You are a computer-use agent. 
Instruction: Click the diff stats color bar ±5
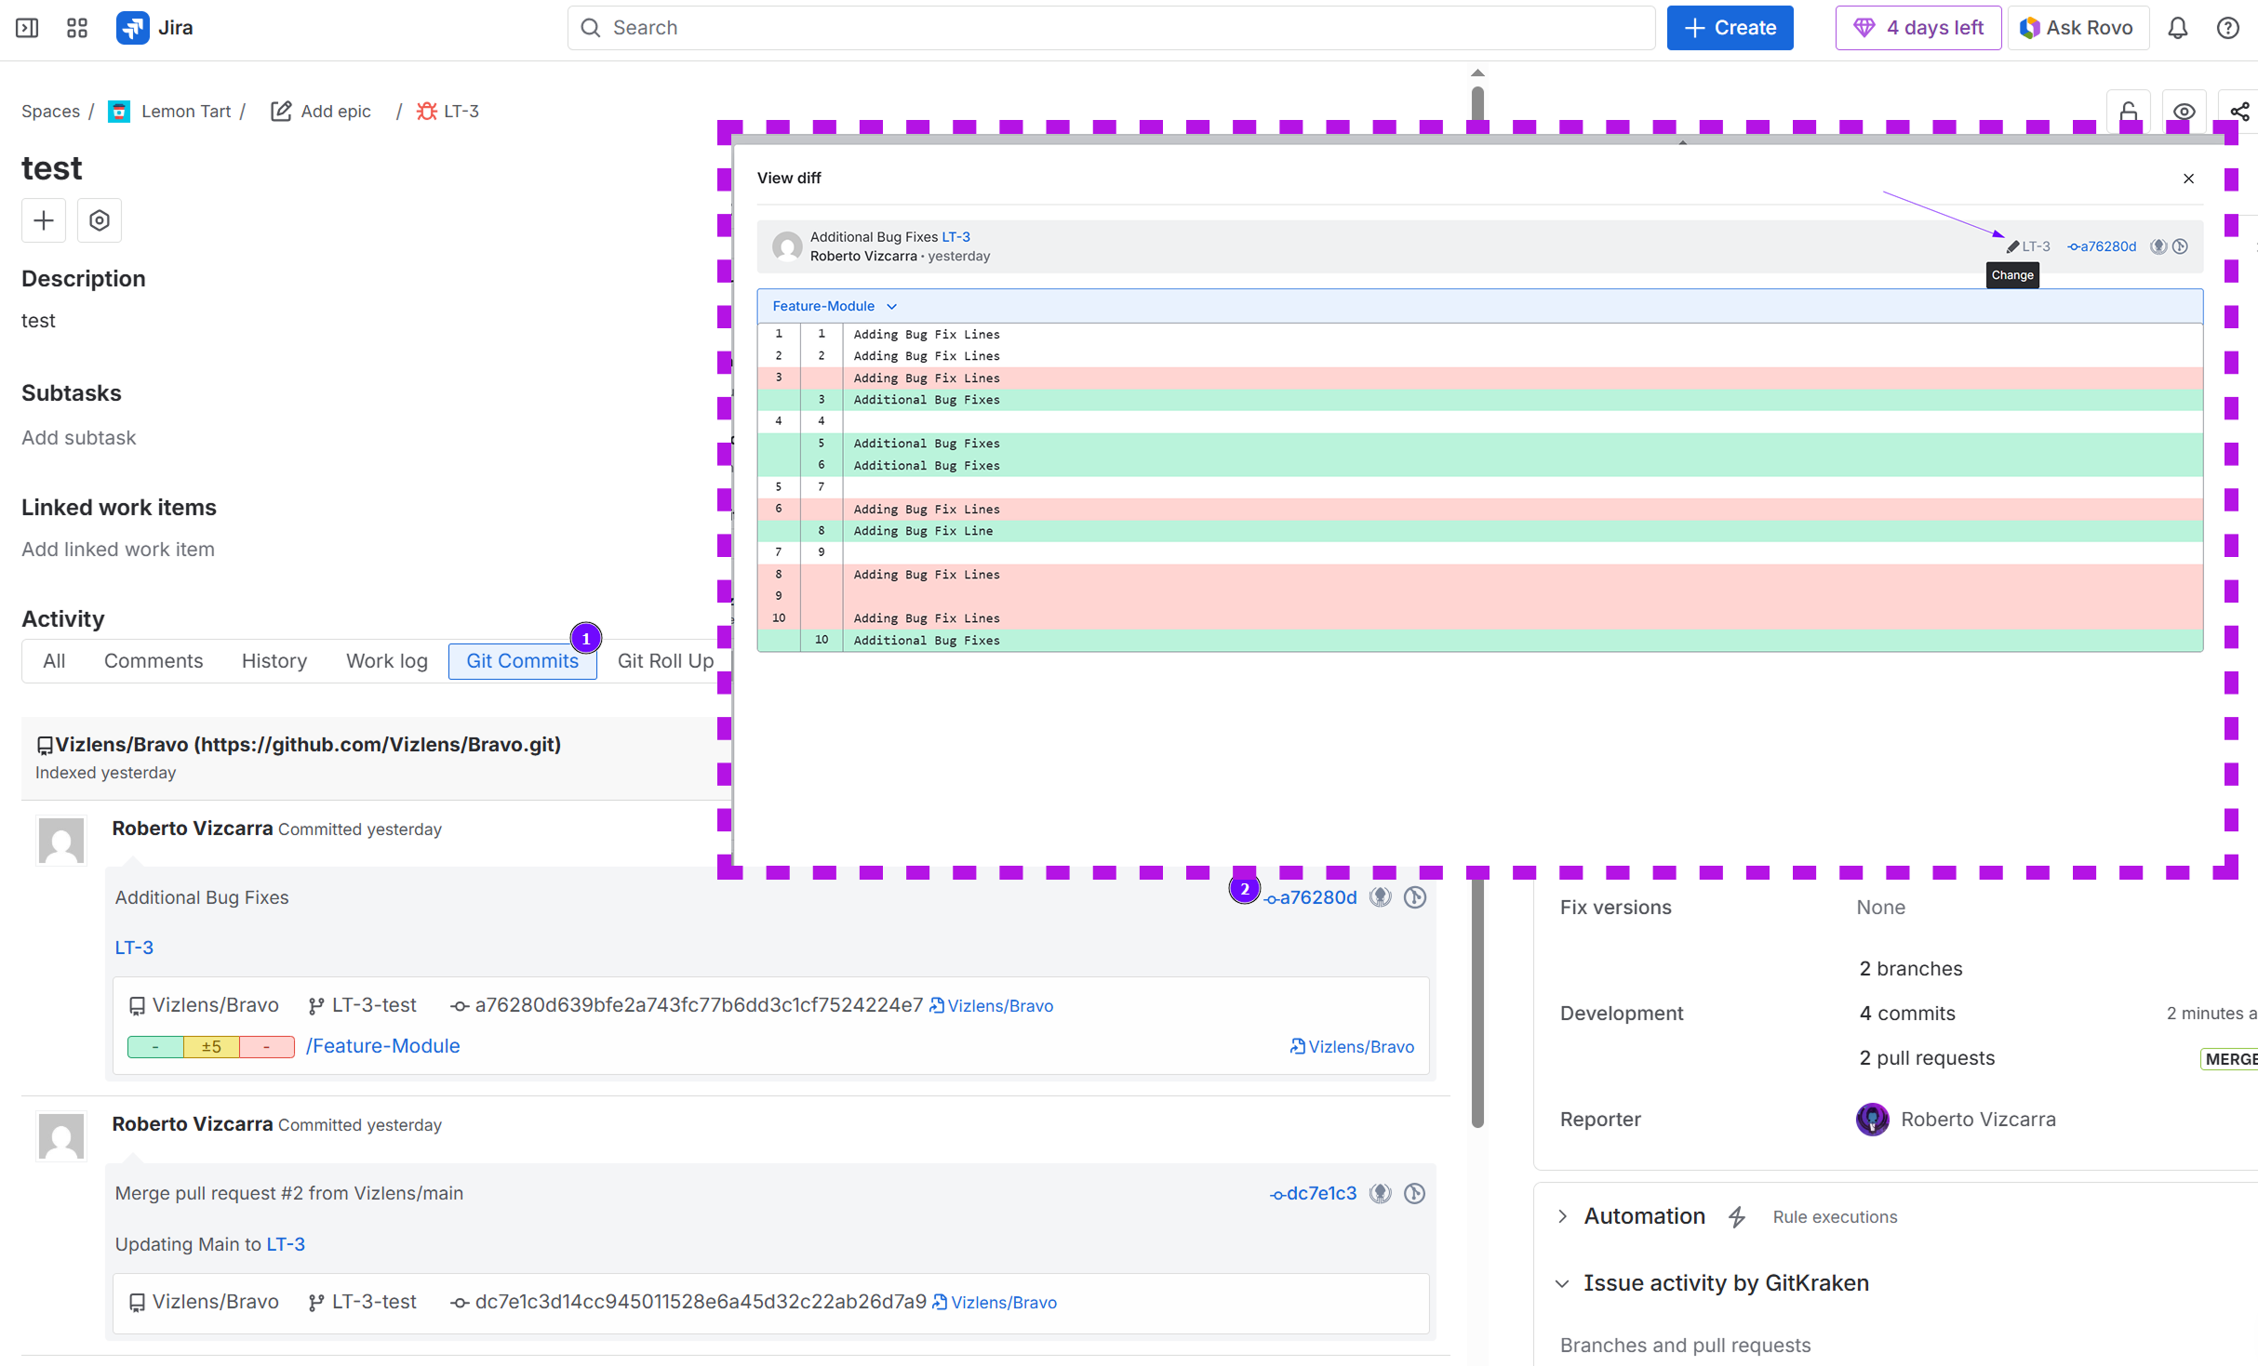pyautogui.click(x=210, y=1047)
